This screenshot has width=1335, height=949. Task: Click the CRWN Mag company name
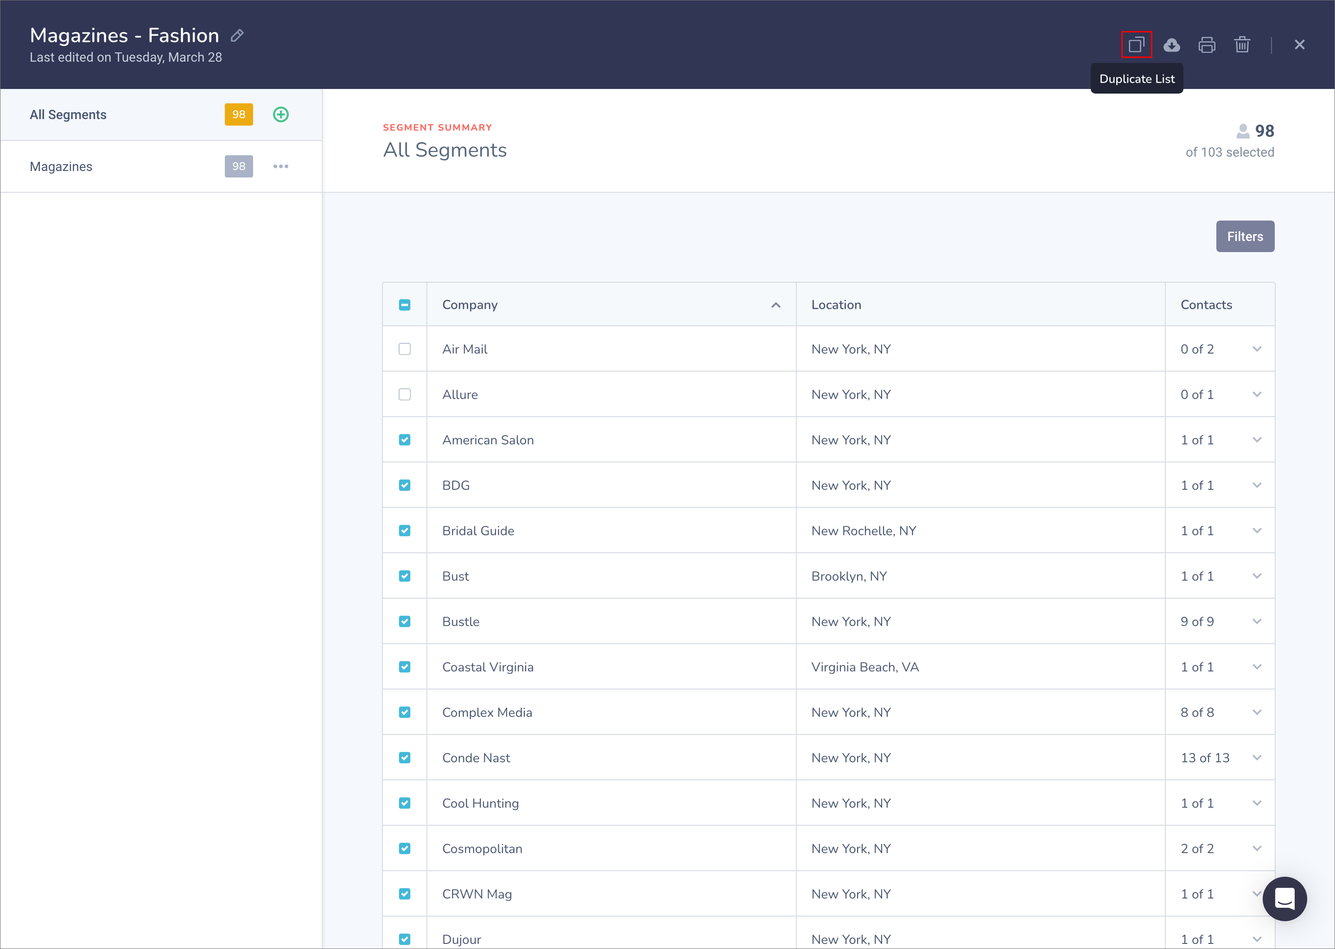pos(477,894)
